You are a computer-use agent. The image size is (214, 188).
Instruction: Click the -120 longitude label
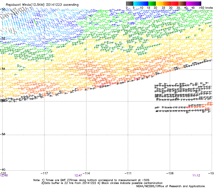[x=3, y=173]
